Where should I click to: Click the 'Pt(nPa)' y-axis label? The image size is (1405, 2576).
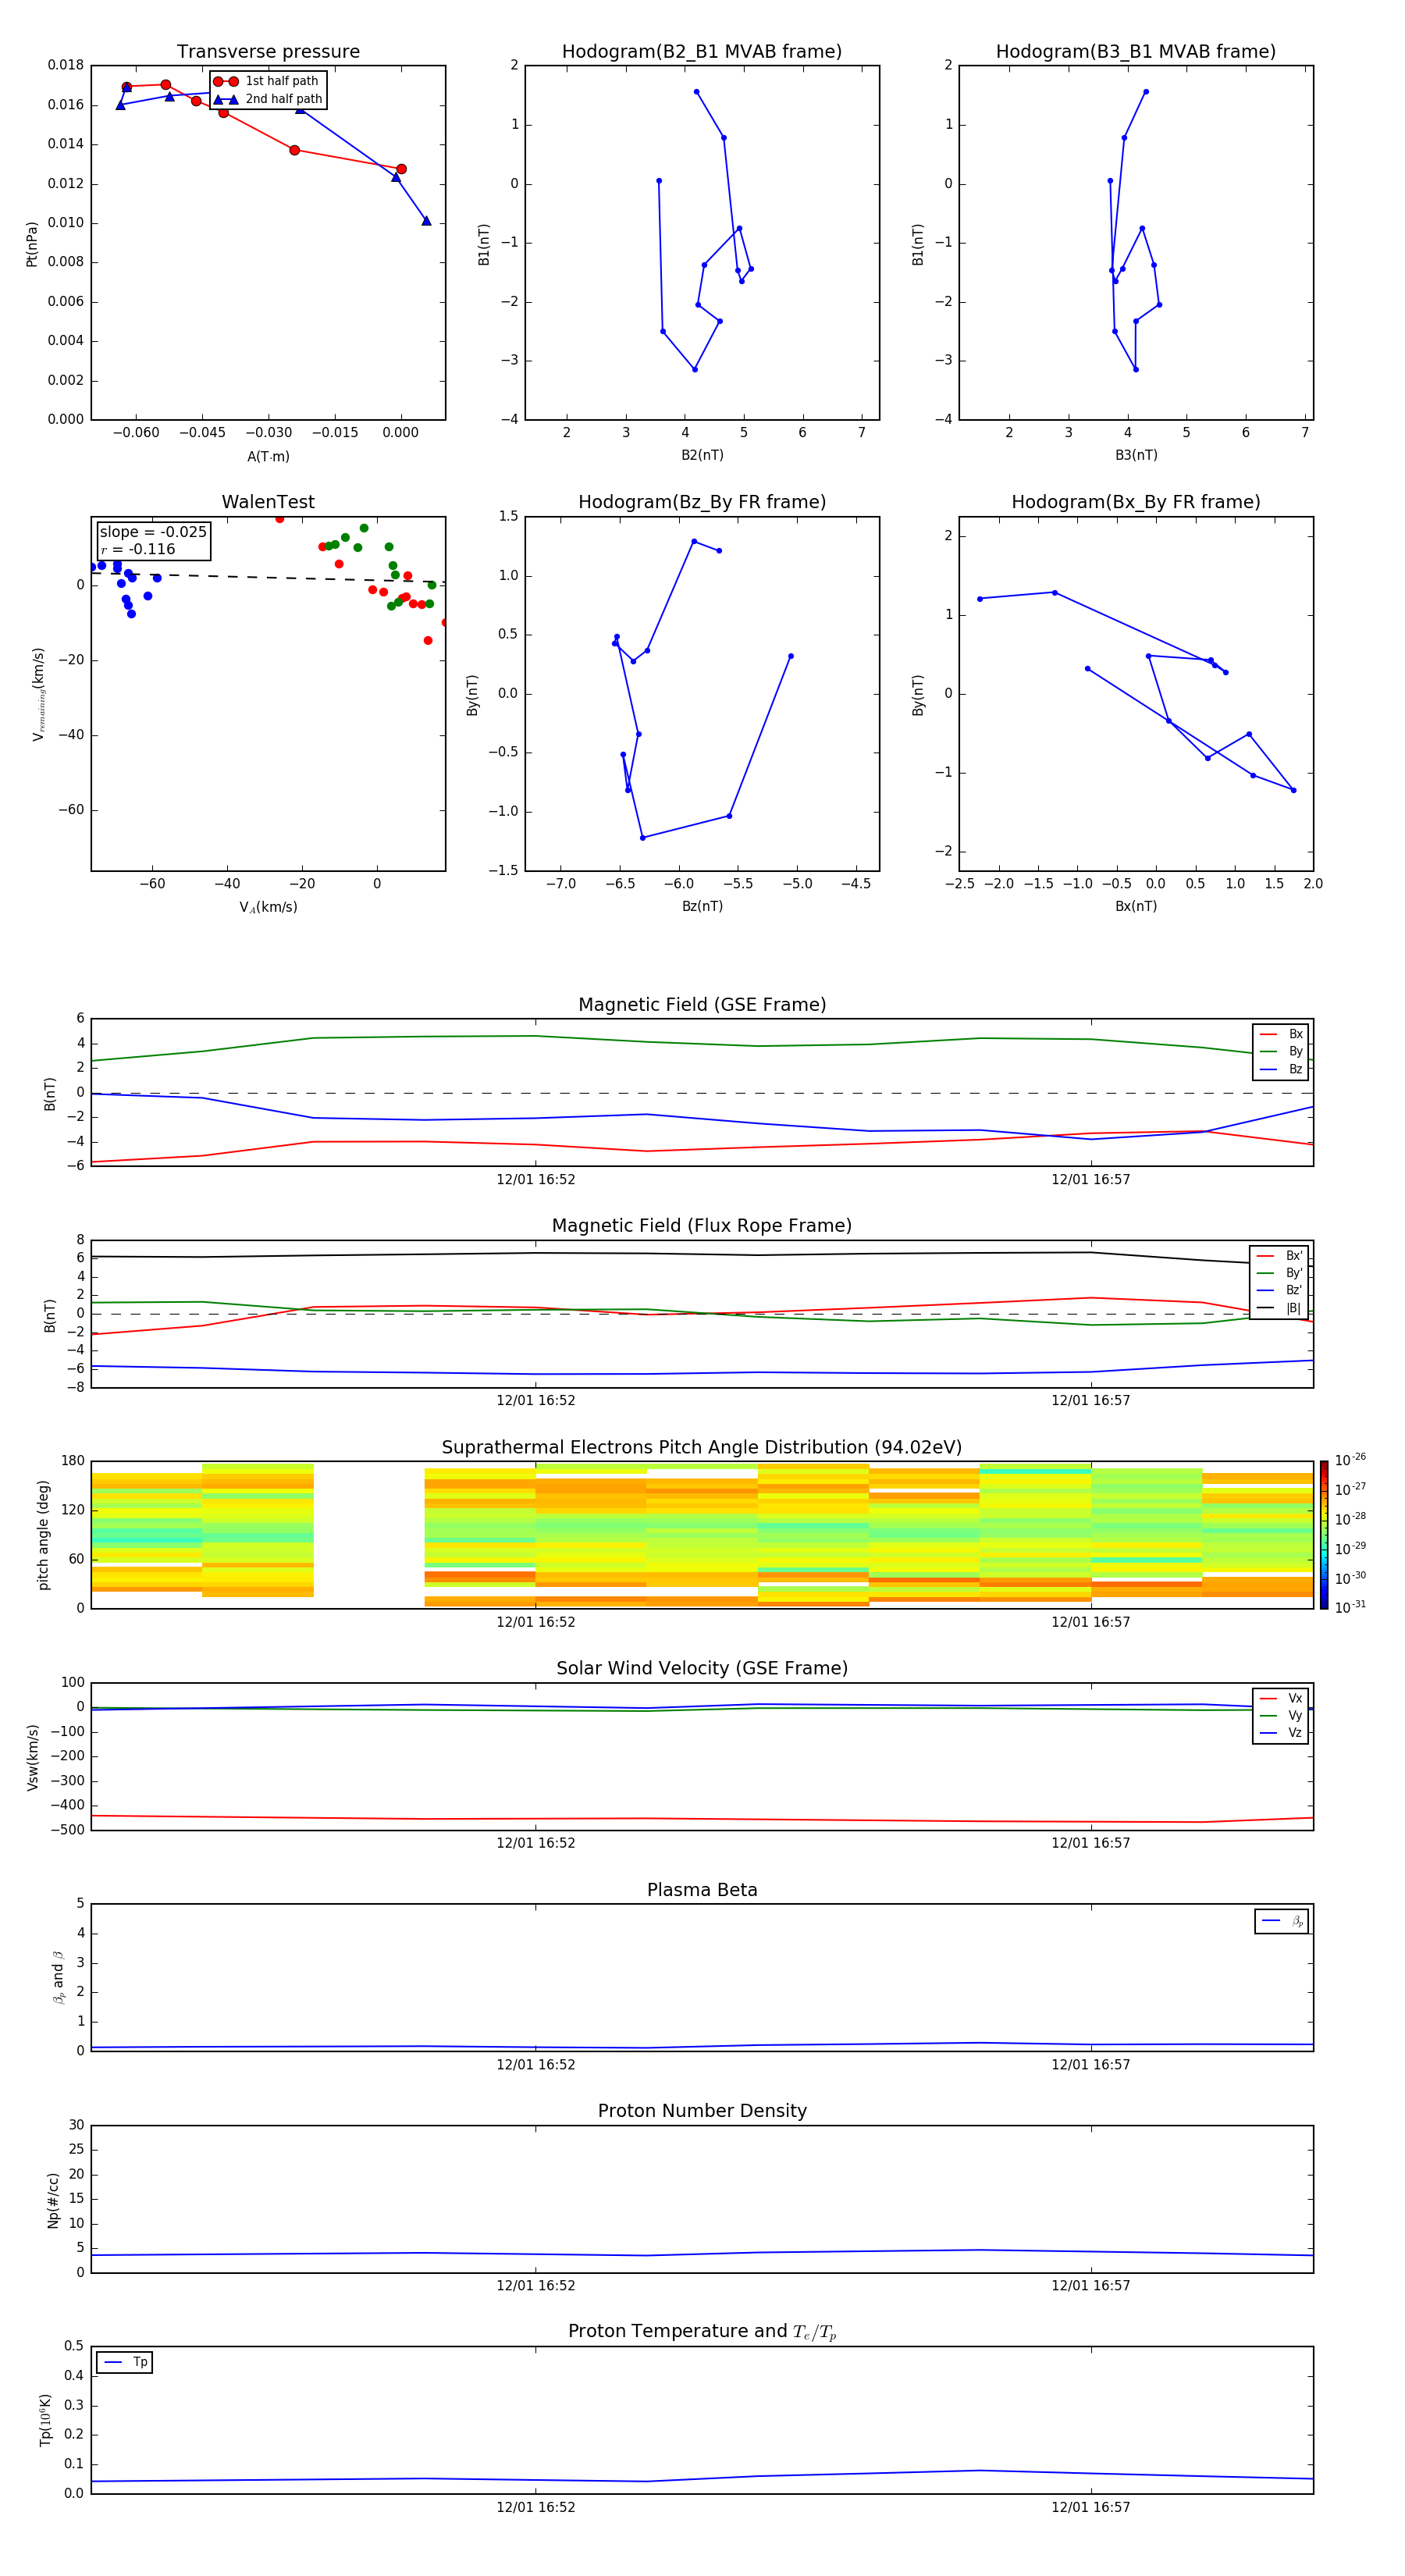tap(31, 244)
